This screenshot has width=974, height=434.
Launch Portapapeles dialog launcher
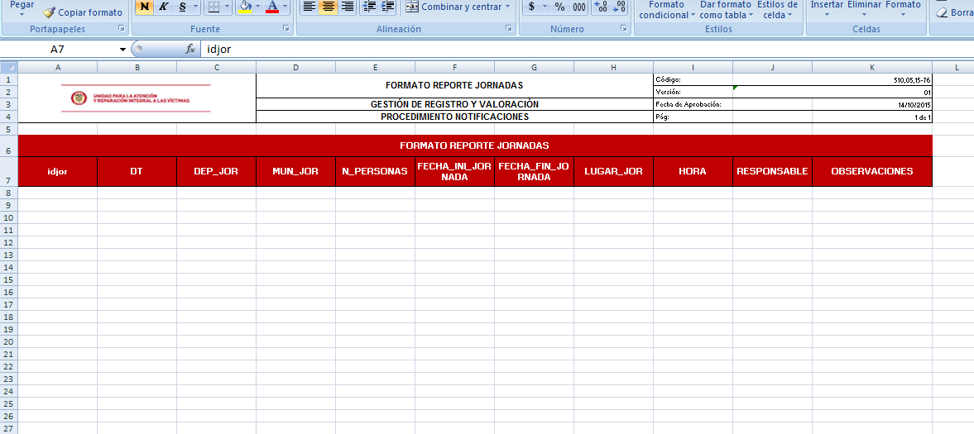122,29
